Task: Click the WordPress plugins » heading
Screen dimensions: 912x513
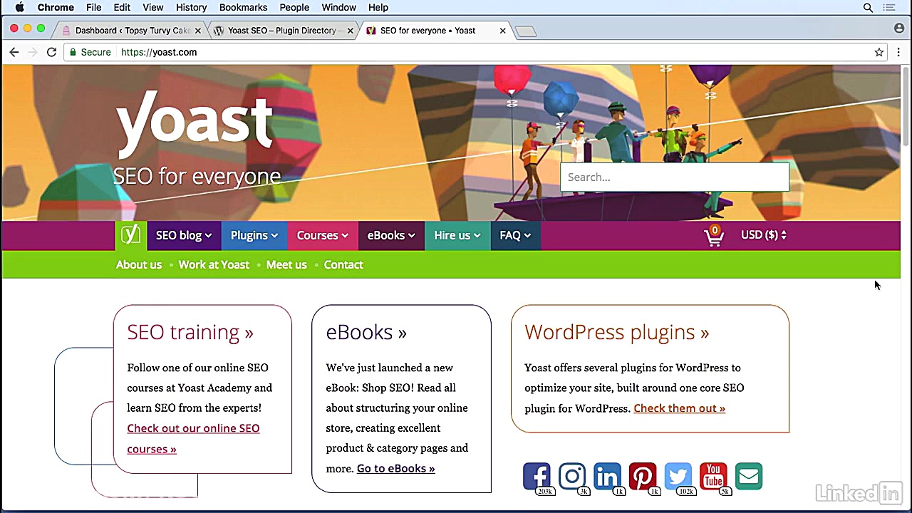Action: click(617, 332)
